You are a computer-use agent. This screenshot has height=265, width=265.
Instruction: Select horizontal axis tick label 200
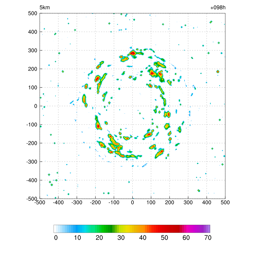coord(170,202)
